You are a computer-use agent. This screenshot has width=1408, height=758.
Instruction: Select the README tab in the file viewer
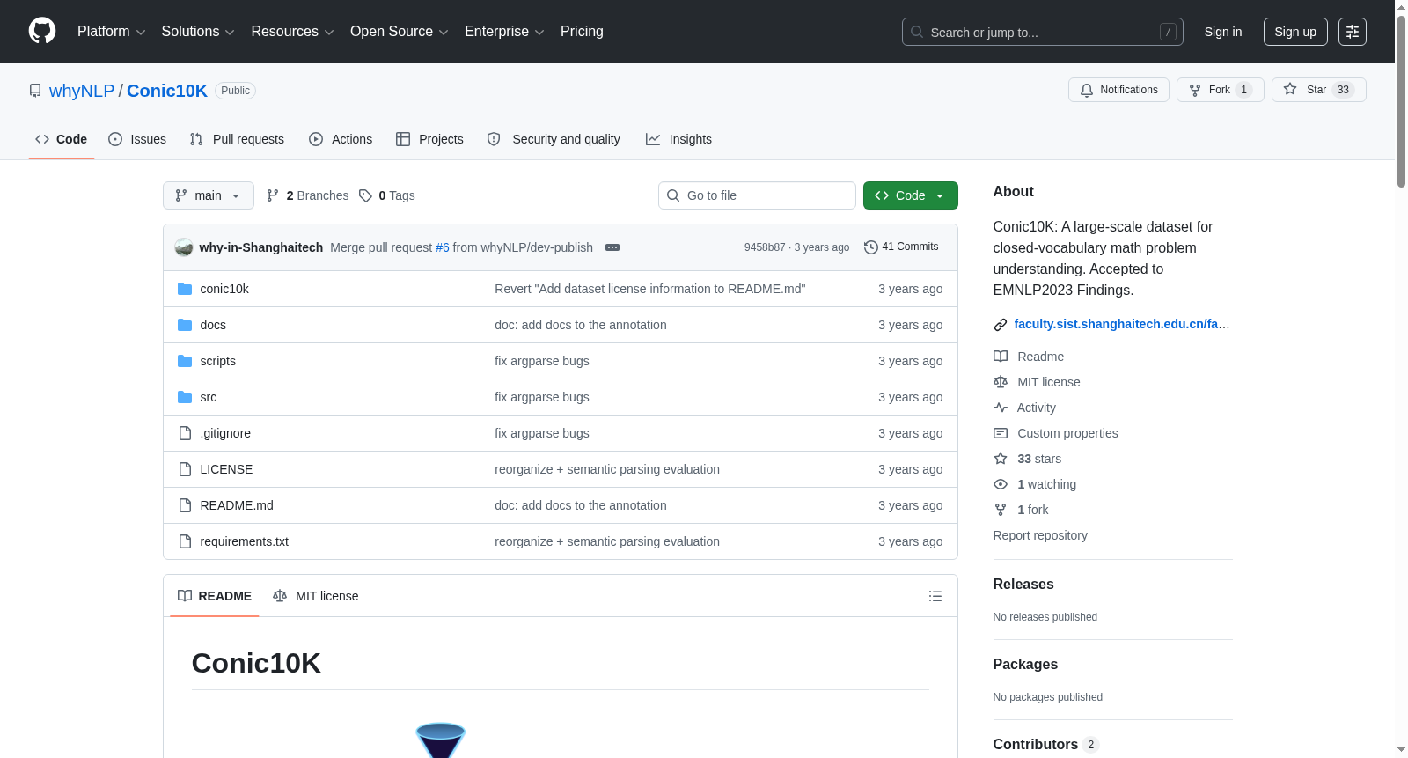click(215, 596)
